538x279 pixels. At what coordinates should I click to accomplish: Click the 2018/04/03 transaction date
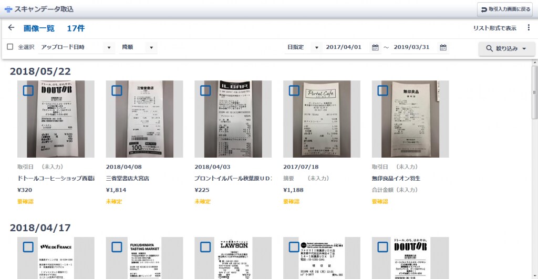click(212, 167)
